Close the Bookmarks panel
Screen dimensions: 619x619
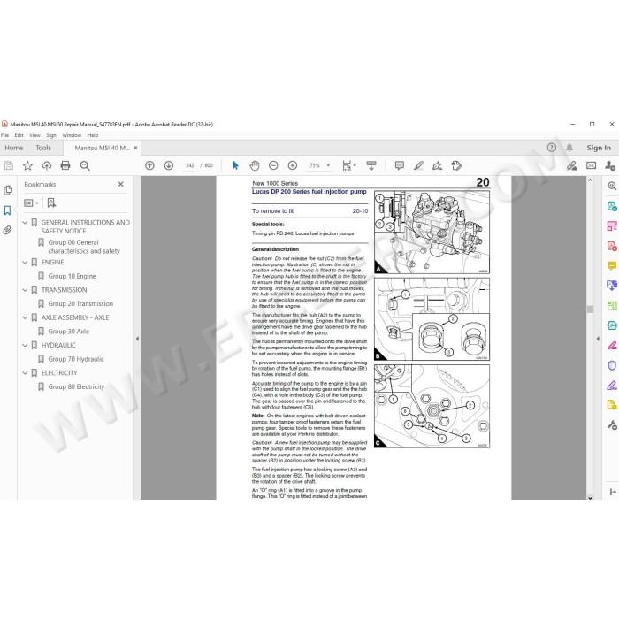[x=121, y=184]
